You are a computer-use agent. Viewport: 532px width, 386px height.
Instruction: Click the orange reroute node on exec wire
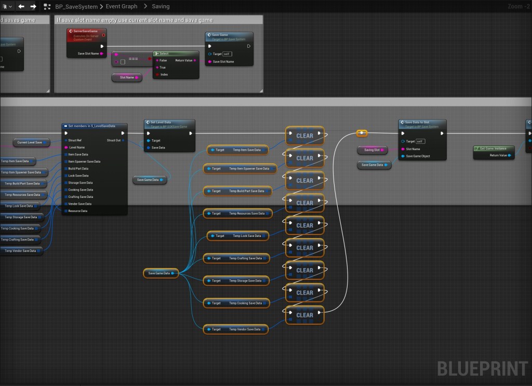(362, 133)
